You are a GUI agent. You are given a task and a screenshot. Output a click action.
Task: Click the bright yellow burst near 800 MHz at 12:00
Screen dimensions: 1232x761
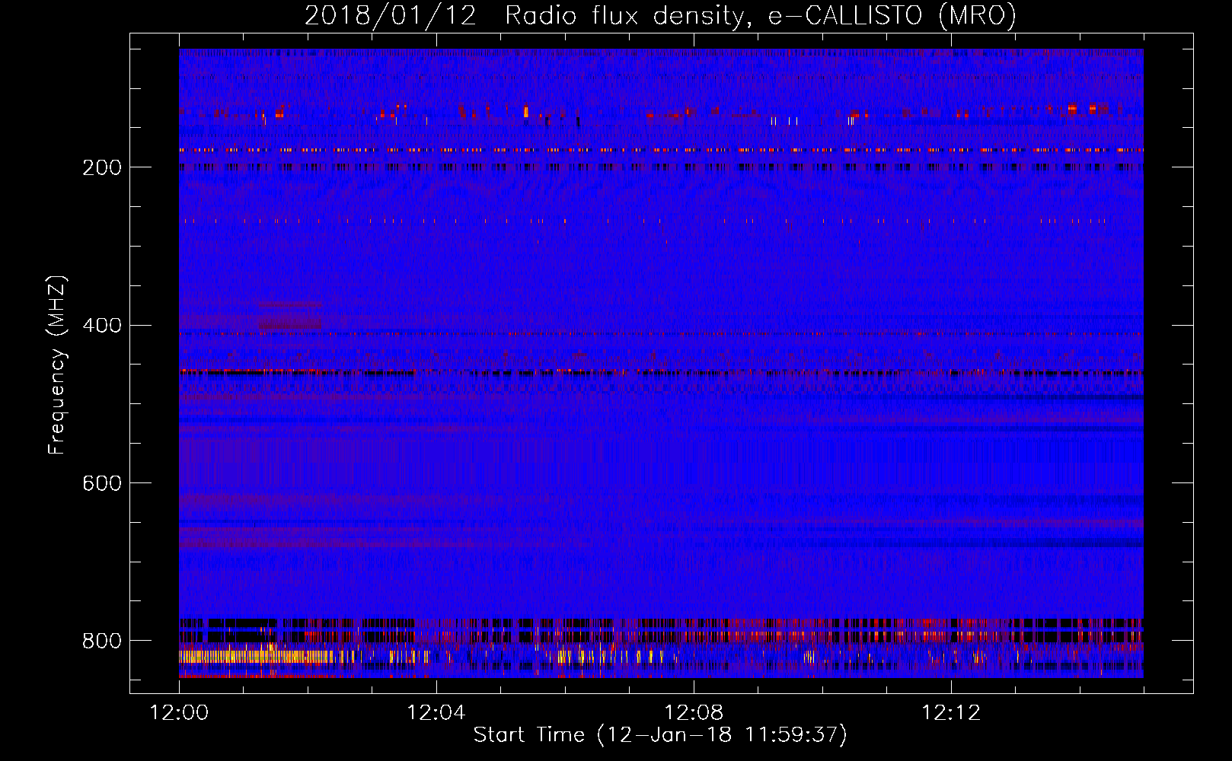click(x=256, y=656)
